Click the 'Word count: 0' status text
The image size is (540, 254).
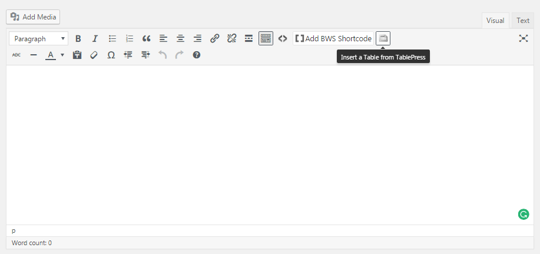click(32, 243)
